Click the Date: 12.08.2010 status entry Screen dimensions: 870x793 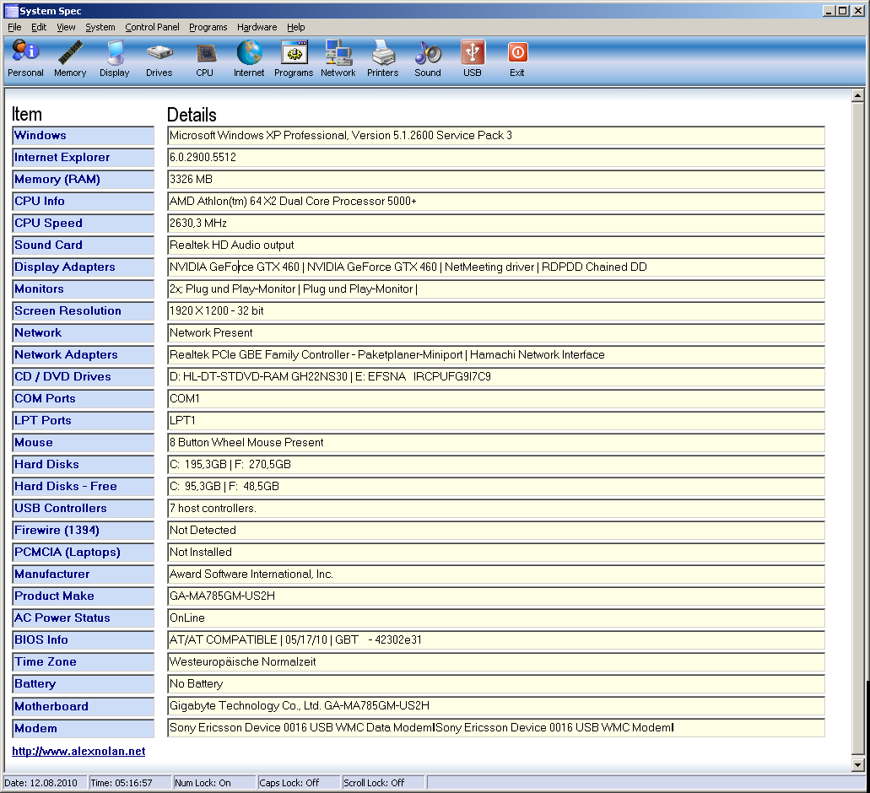45,783
